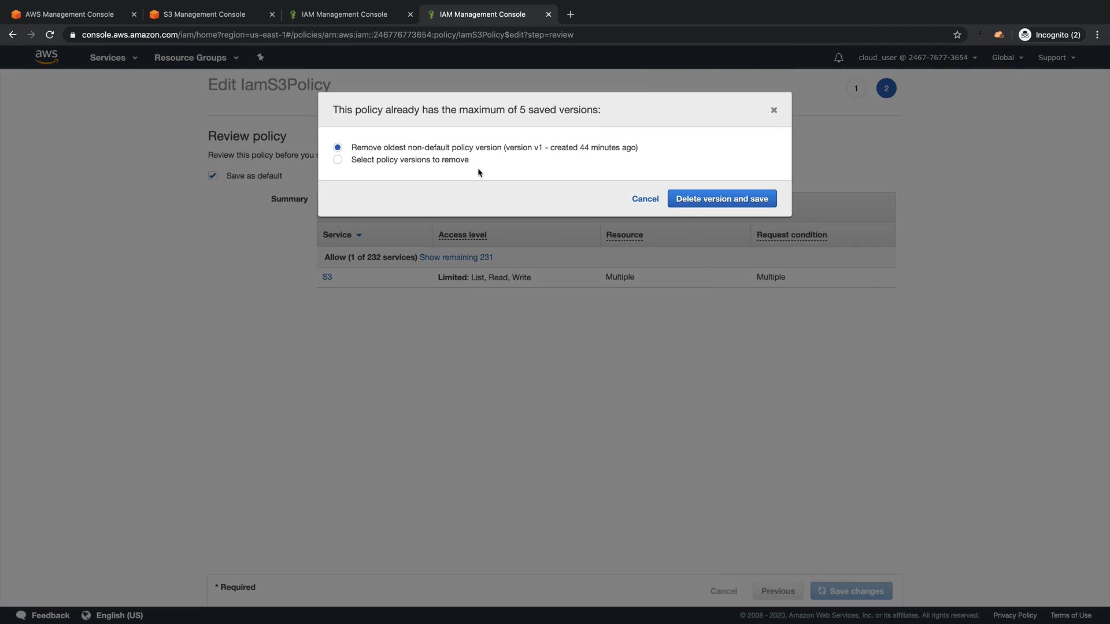Open cloud_user account dropdown
1110x624 pixels.
tap(917, 58)
